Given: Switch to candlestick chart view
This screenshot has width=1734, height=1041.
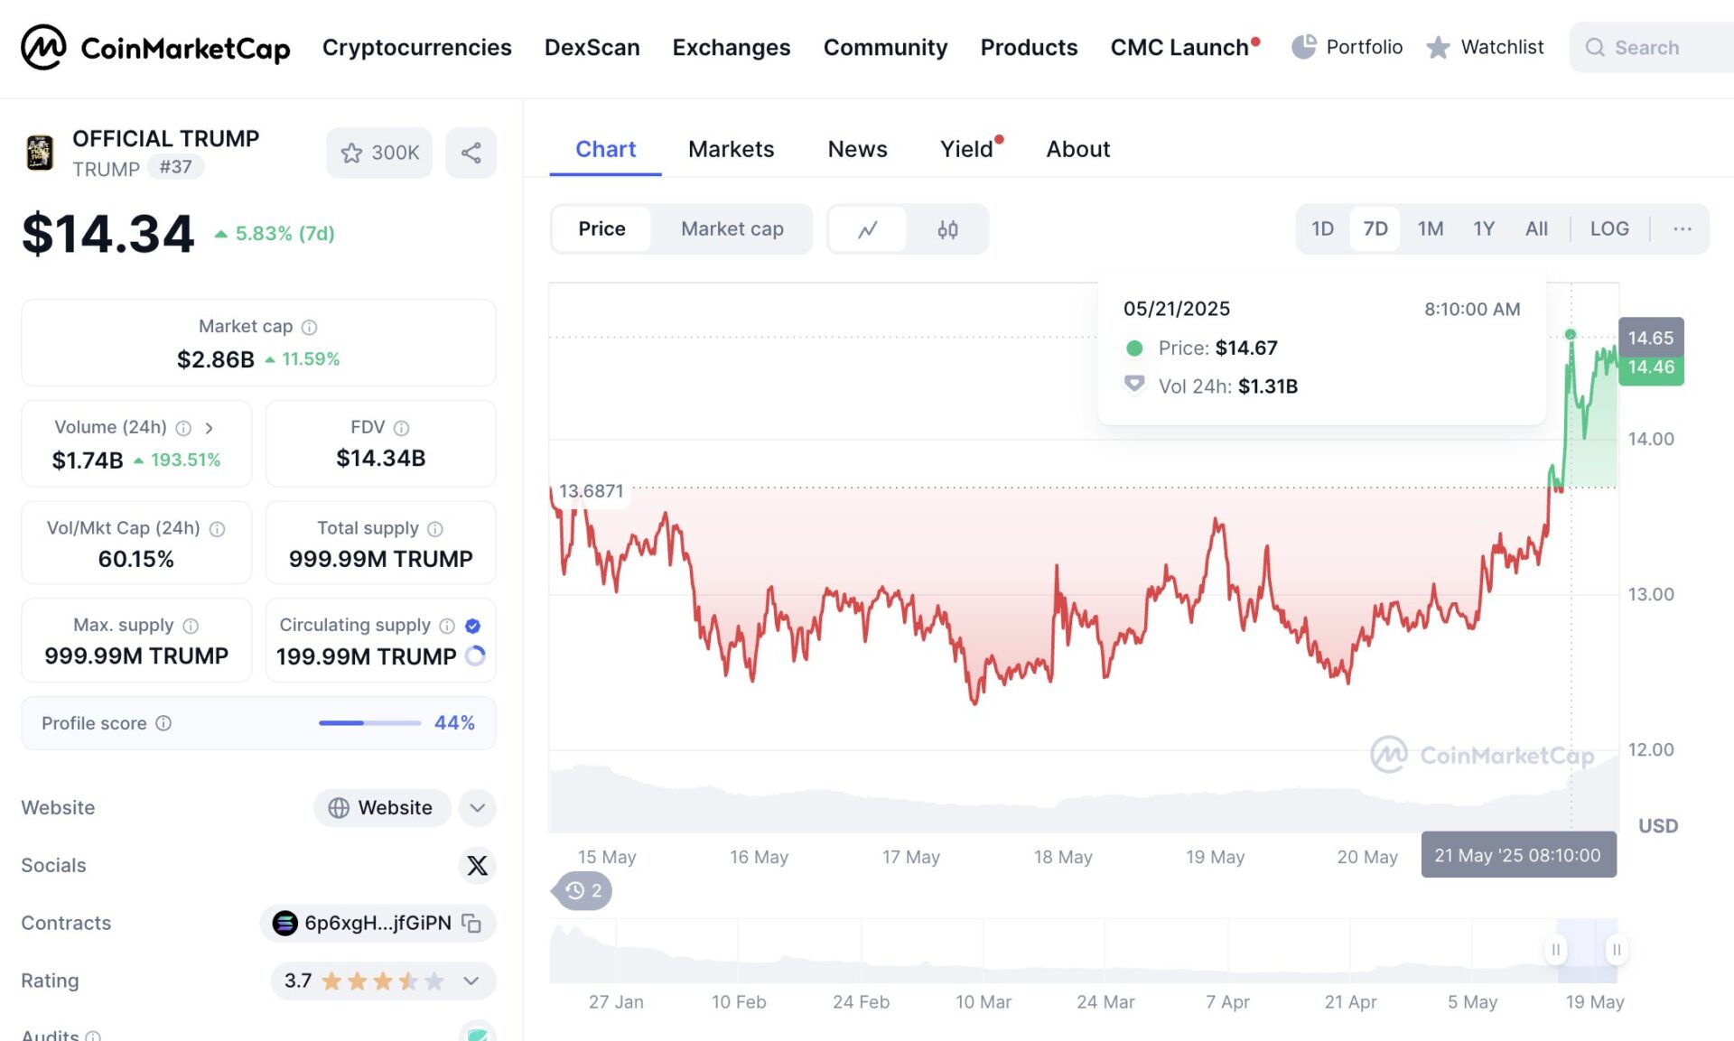Looking at the screenshot, I should [x=946, y=228].
